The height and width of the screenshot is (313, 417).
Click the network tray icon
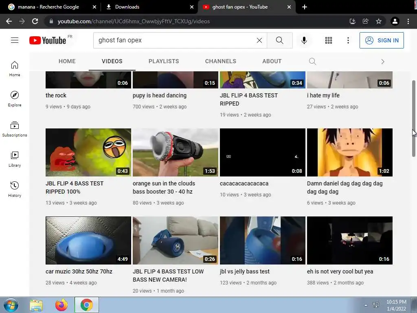(376, 305)
